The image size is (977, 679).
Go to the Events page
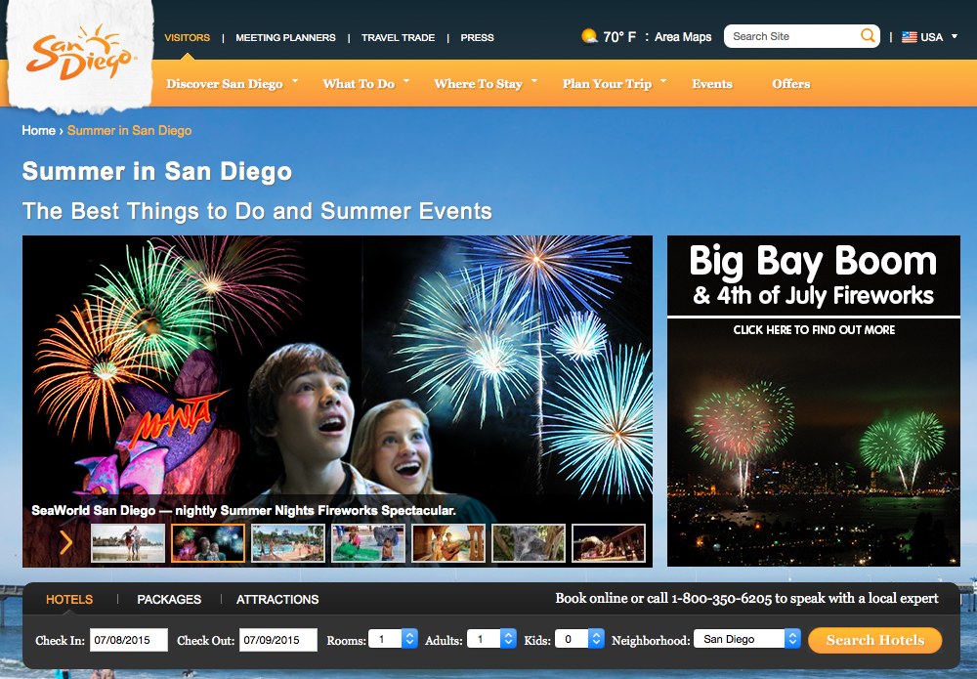(711, 83)
